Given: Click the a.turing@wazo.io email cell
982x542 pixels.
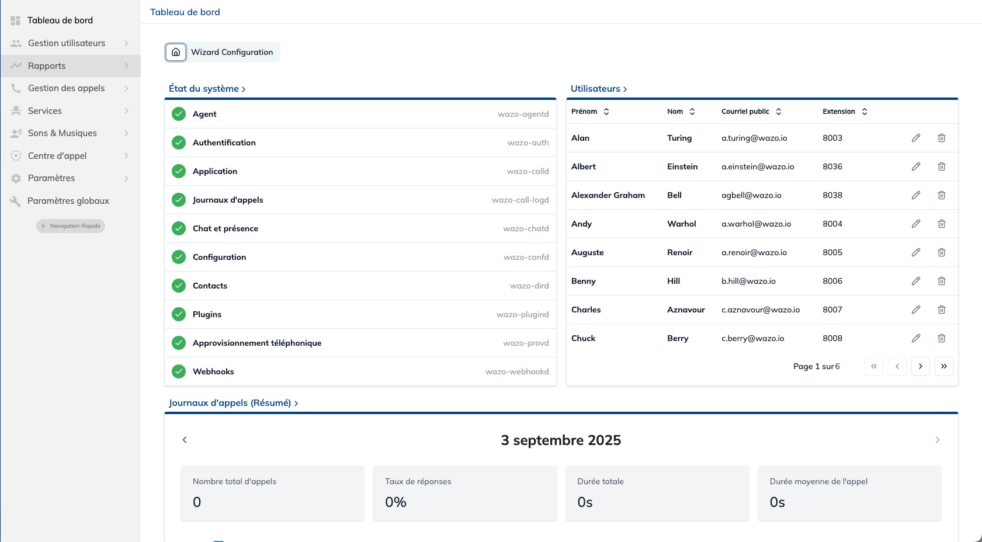Looking at the screenshot, I should [x=754, y=138].
